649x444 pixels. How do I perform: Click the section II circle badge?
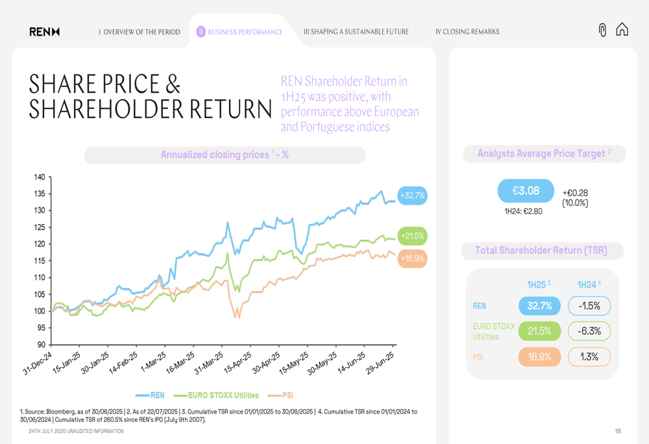tap(201, 32)
